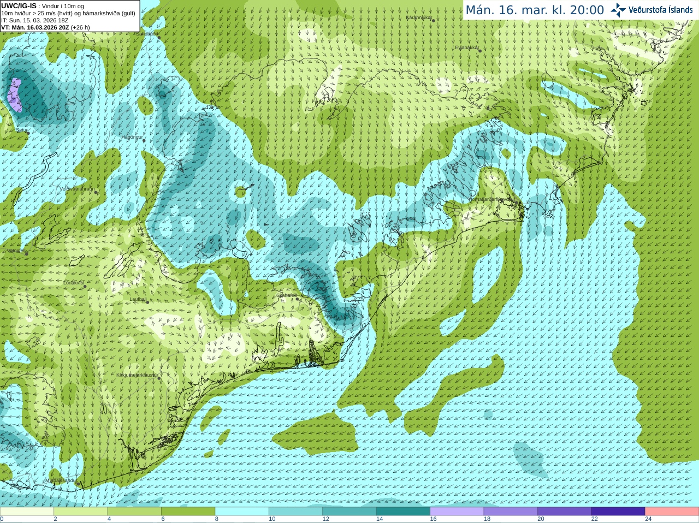Screen dimensions: 699x523
Task: Click legend scale number 24
Action: (648, 519)
